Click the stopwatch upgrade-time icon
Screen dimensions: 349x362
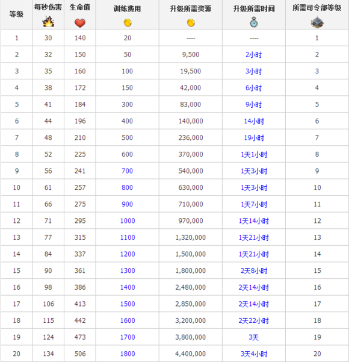tap(254, 22)
